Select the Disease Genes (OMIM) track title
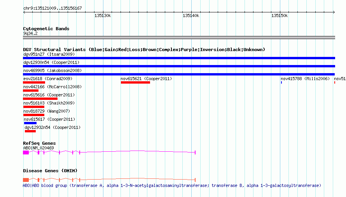 pos(50,171)
